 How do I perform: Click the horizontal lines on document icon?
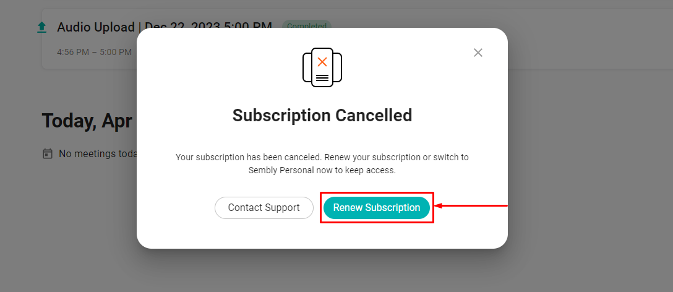pyautogui.click(x=322, y=78)
